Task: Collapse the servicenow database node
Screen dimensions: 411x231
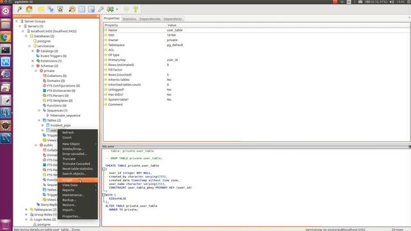Action: (x=30, y=46)
